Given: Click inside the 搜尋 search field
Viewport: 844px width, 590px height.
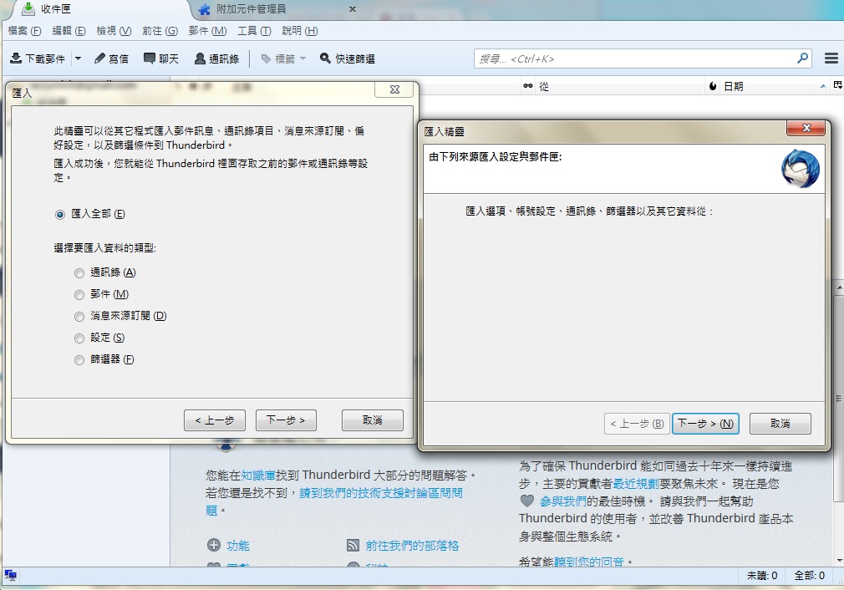Looking at the screenshot, I should click(x=635, y=58).
